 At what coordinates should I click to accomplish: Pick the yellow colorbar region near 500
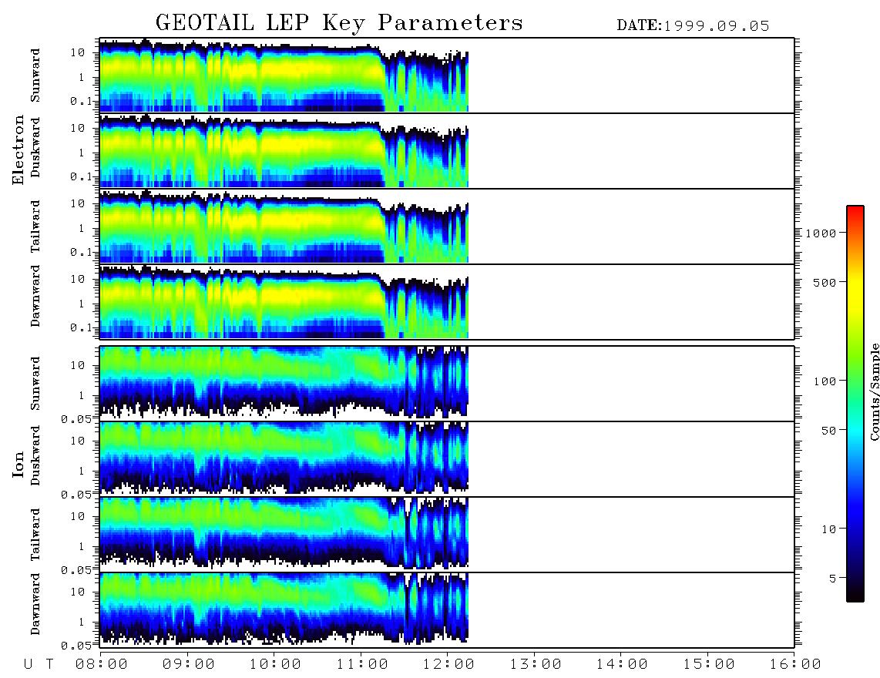click(855, 282)
